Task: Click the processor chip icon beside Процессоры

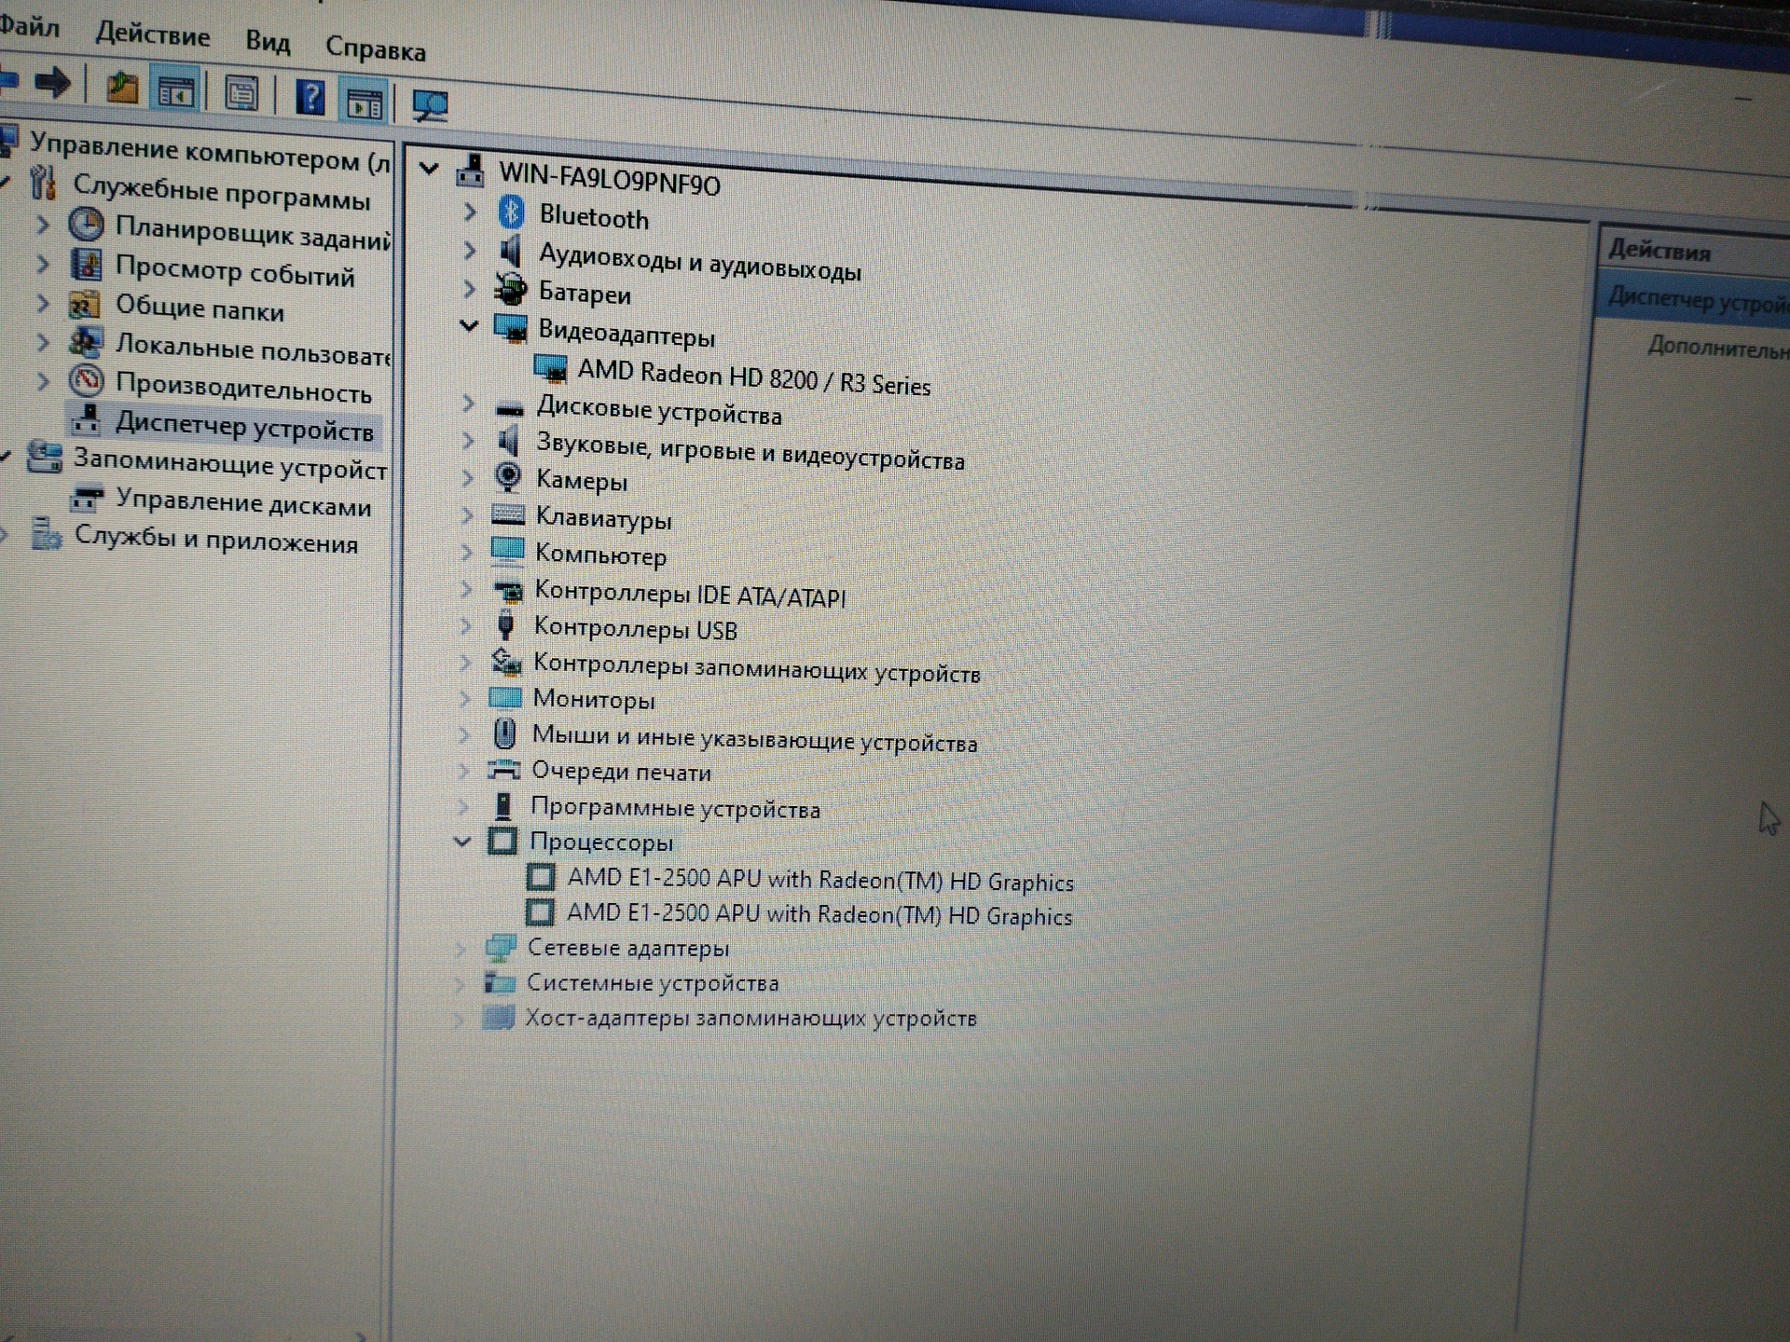Action: pyautogui.click(x=502, y=841)
